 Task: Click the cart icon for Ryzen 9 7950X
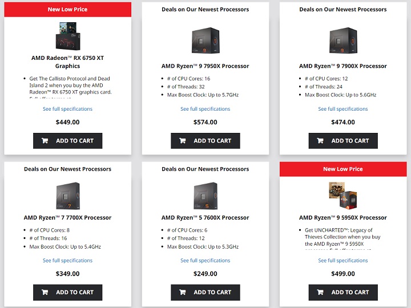pyautogui.click(x=183, y=141)
